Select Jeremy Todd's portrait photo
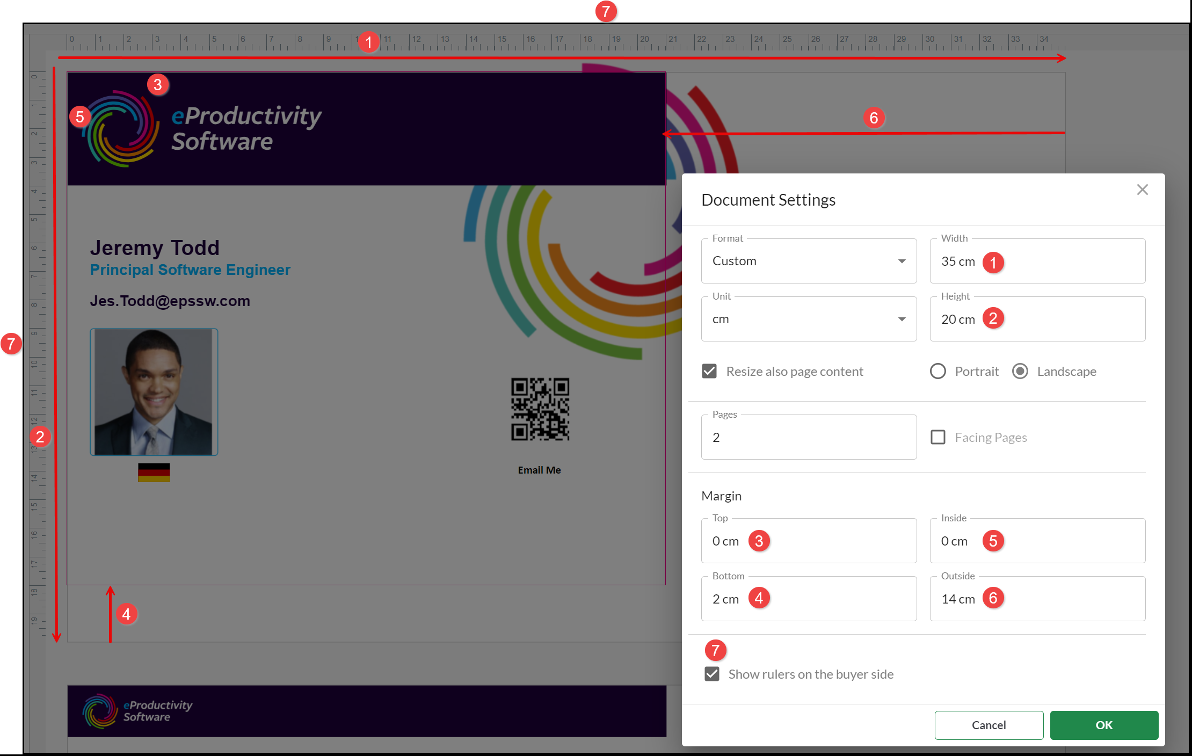Image resolution: width=1192 pixels, height=756 pixels. (x=154, y=392)
